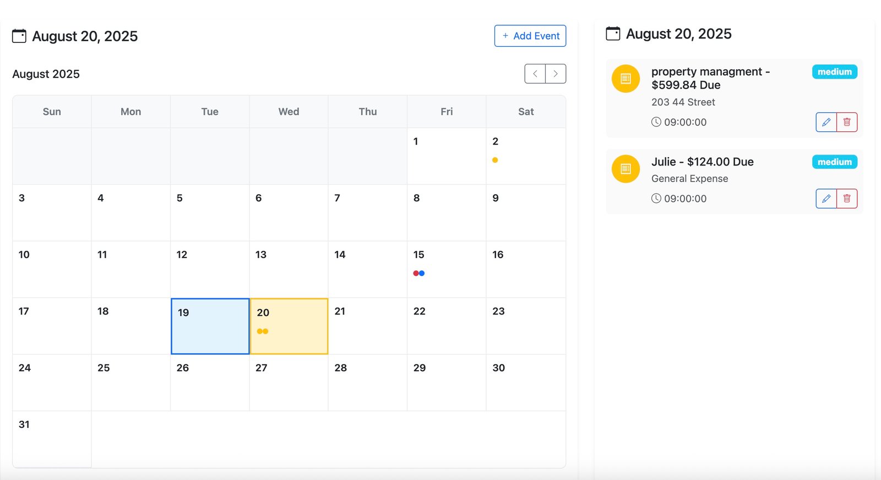The height and width of the screenshot is (480, 881).
Task: Click the medium badge on Julie event
Action: (x=834, y=162)
